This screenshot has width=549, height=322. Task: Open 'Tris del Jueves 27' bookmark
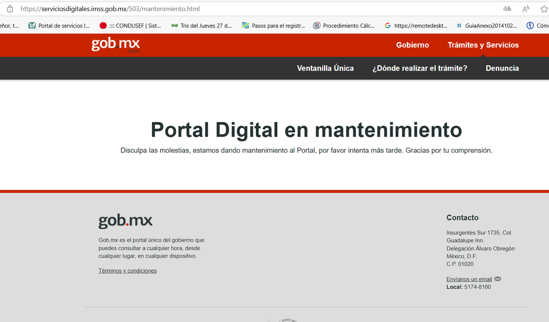click(201, 26)
